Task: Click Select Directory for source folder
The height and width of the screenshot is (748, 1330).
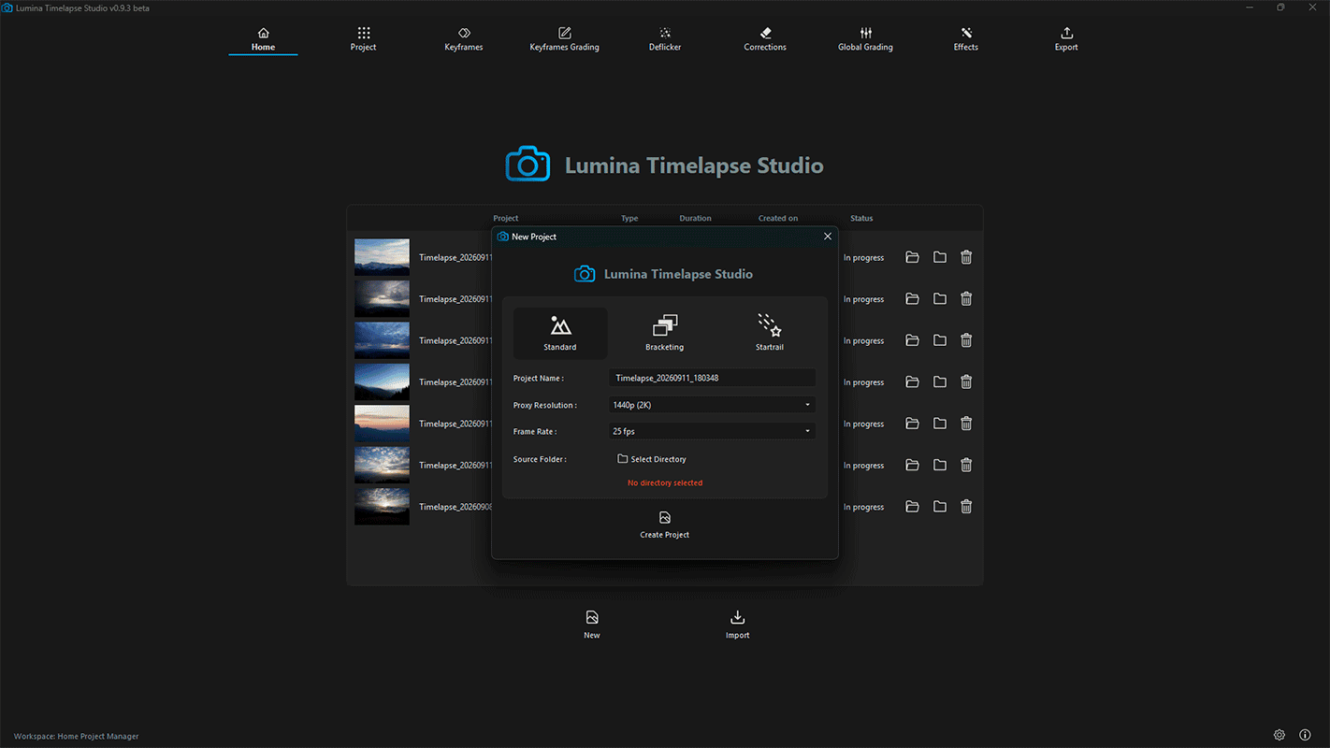Action: [x=652, y=459]
